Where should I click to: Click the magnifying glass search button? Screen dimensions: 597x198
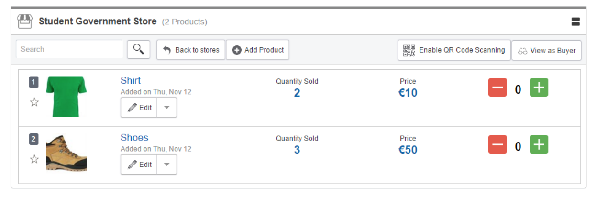click(x=139, y=49)
